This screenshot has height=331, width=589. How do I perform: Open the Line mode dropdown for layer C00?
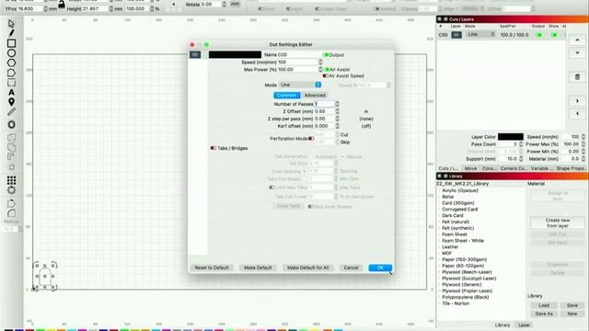coord(480,34)
